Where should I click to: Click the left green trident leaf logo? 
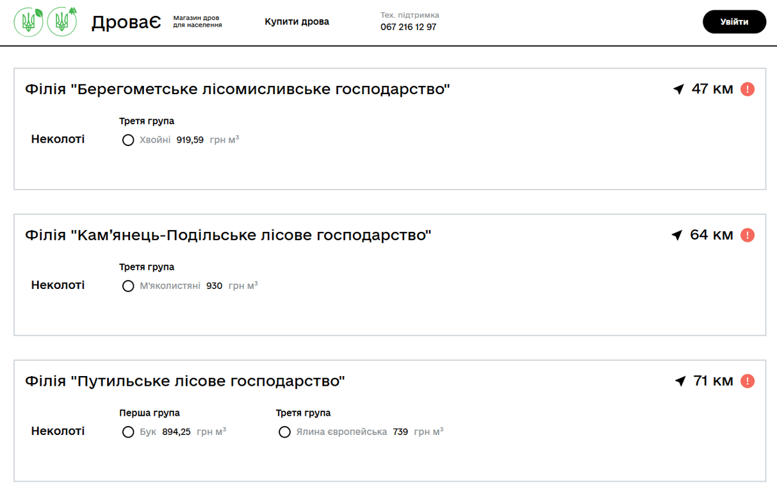28,21
